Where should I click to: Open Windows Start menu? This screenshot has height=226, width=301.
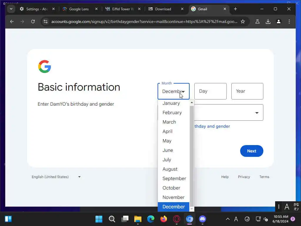99,219
